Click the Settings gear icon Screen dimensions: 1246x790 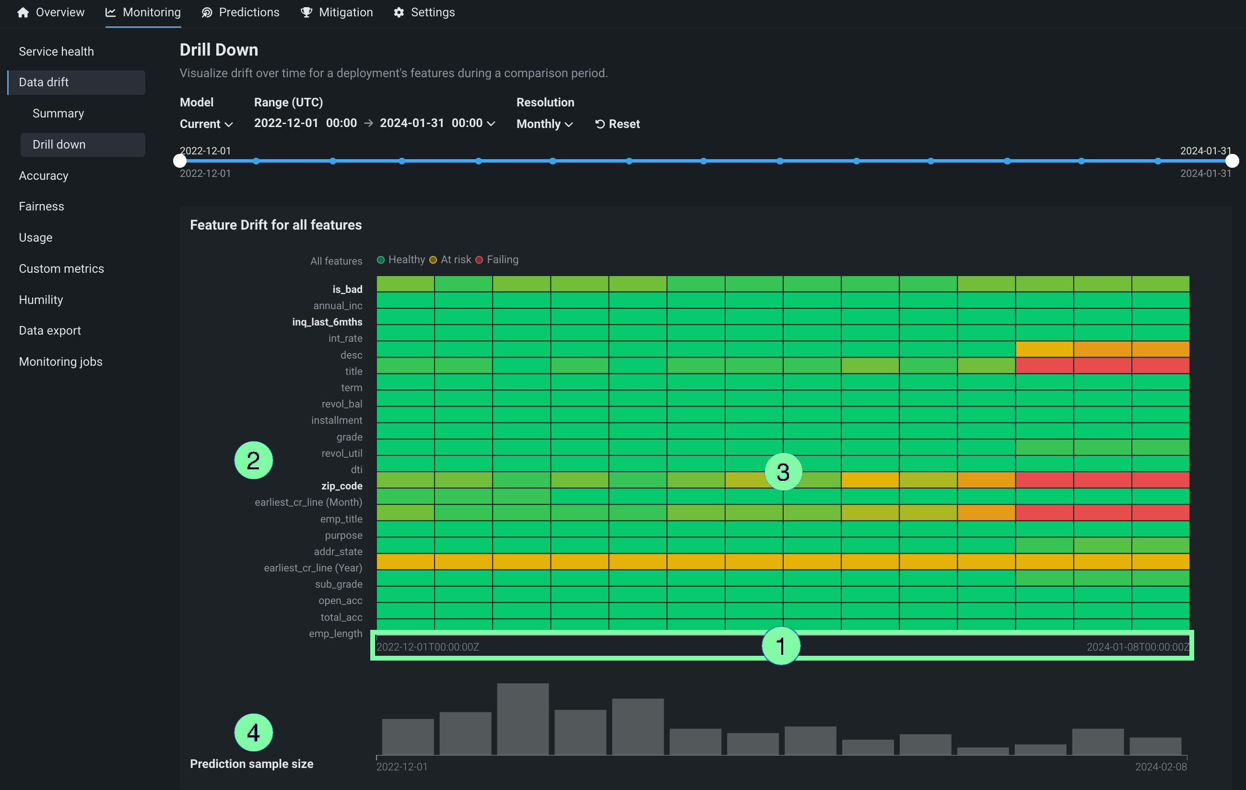tap(399, 12)
